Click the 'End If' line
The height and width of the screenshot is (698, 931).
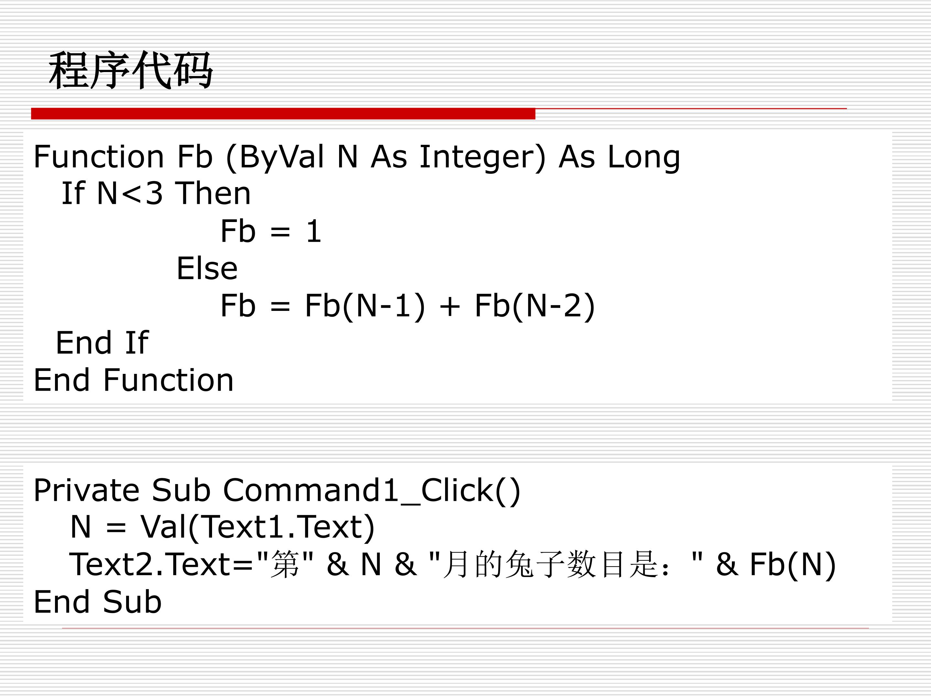tap(102, 343)
